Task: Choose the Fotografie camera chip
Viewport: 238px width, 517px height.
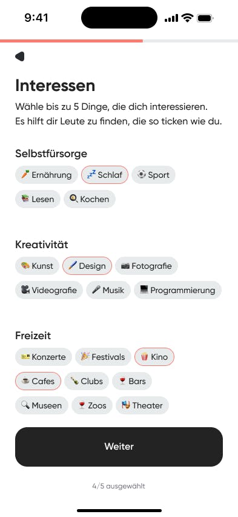Action: (x=147, y=266)
